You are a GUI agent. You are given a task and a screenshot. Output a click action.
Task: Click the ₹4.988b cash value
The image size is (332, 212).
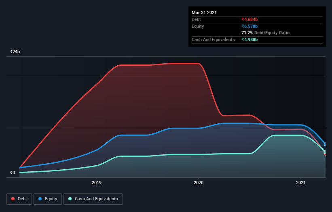click(x=250, y=39)
